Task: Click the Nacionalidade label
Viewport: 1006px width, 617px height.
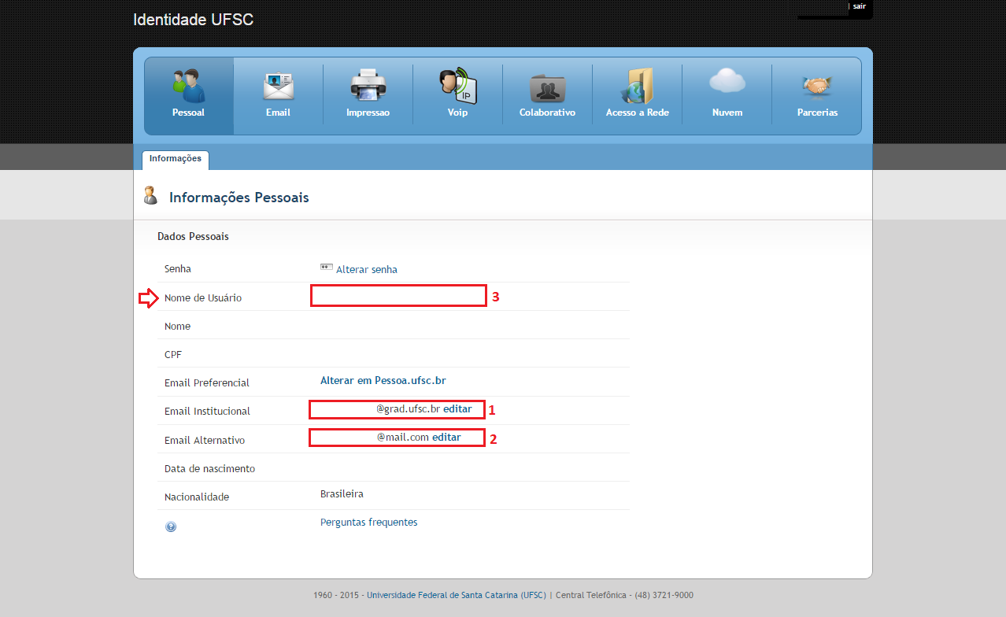Action: (197, 497)
